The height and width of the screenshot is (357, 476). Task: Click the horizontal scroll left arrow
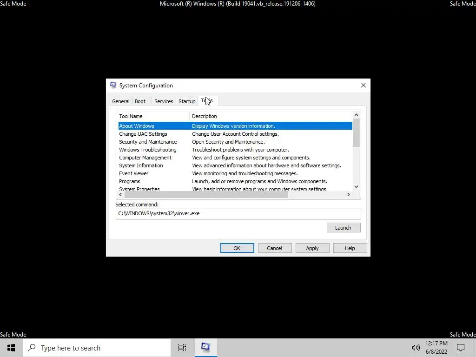(x=120, y=195)
